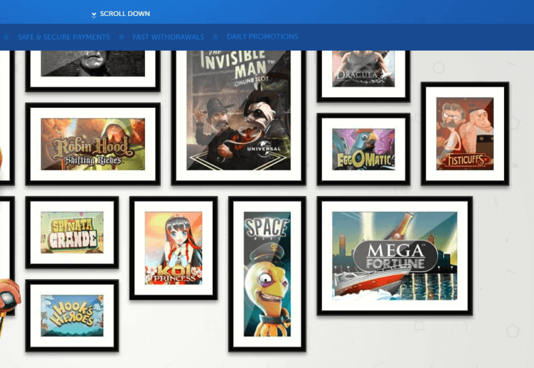Screen dimensions: 534x368
Task: Click star icon before Fast Withdrawals
Action: pyautogui.click(x=121, y=37)
